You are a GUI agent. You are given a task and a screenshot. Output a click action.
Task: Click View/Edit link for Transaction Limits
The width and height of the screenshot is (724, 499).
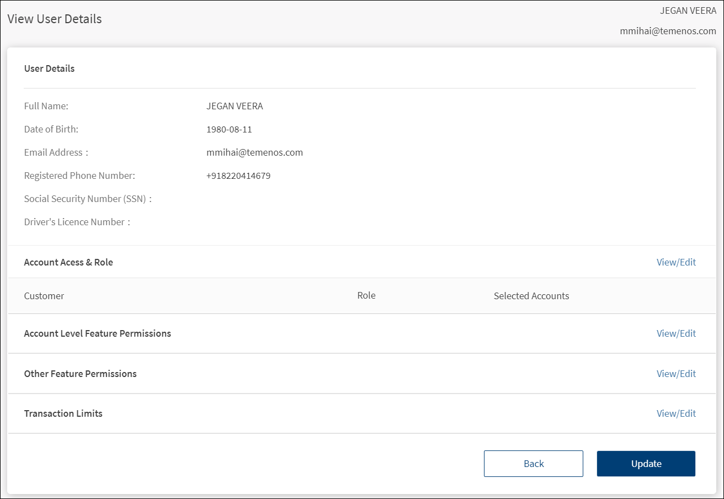[676, 413]
